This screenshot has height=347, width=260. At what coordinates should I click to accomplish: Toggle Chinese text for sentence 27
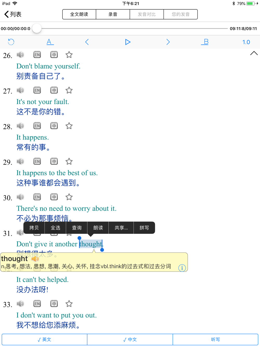[x=54, y=90]
